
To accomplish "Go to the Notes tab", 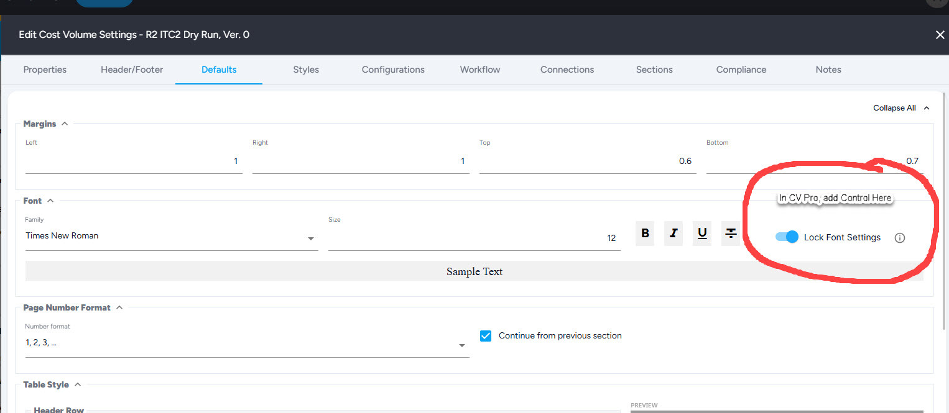I will (x=828, y=70).
